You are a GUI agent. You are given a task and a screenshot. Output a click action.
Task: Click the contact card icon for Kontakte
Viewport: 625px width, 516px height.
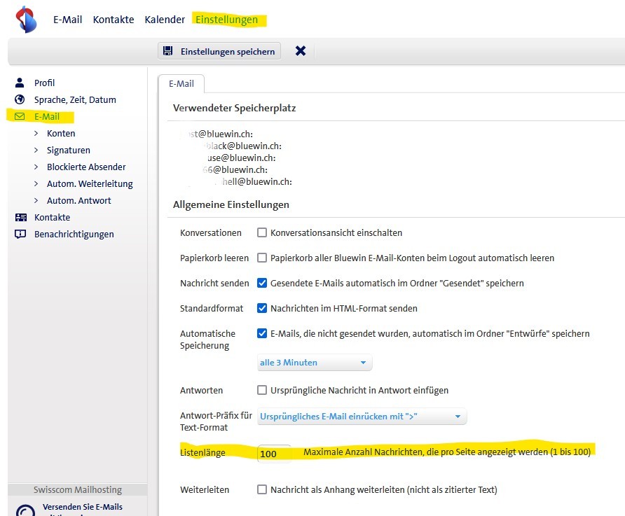pyautogui.click(x=20, y=217)
